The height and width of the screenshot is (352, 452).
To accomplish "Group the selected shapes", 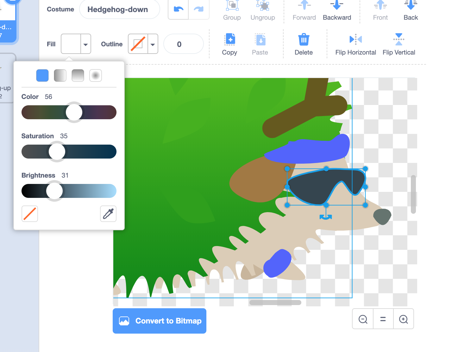I will click(x=232, y=10).
